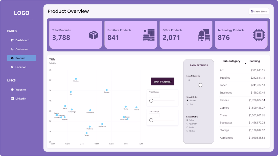Click the Furnishings data point in scatter chart
This screenshot has height=156, width=278.
72,109
